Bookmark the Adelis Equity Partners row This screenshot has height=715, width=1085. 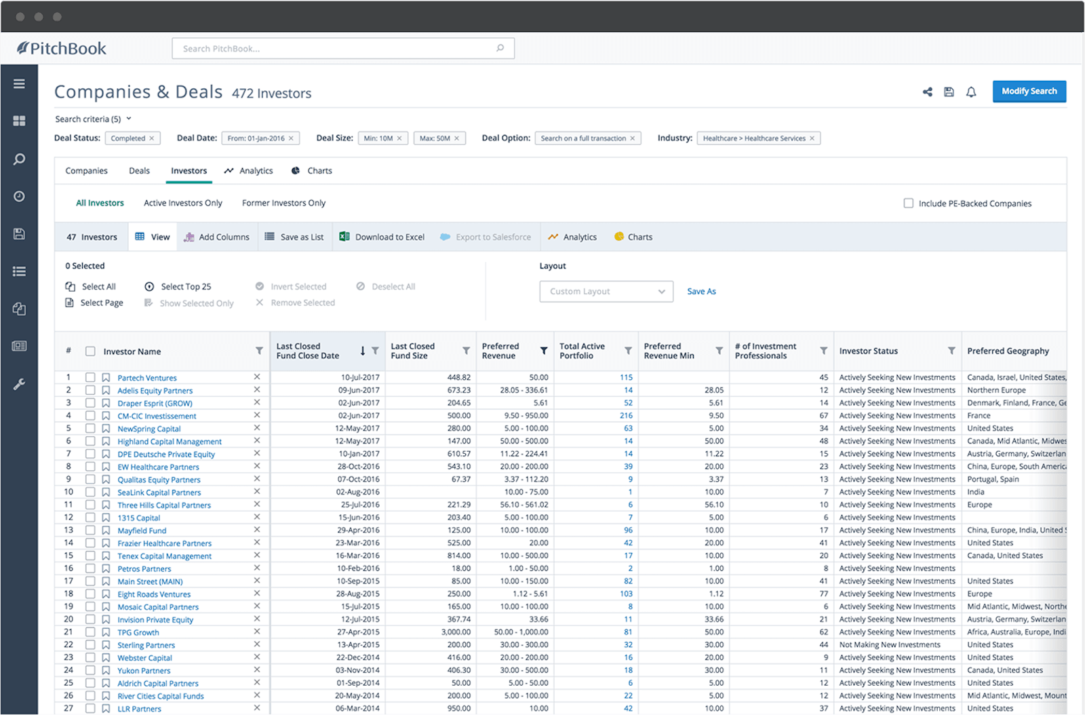106,391
